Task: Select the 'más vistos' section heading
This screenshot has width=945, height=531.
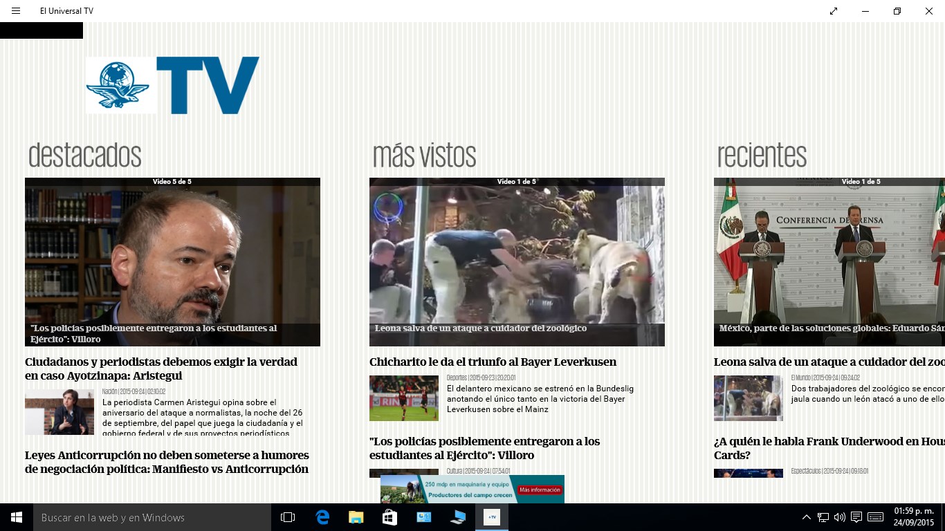Action: point(424,155)
